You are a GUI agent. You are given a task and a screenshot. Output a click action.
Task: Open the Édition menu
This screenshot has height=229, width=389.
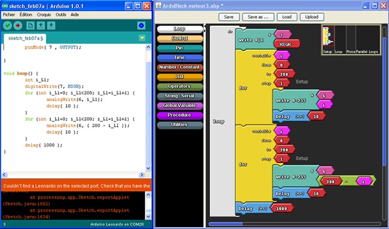click(26, 14)
